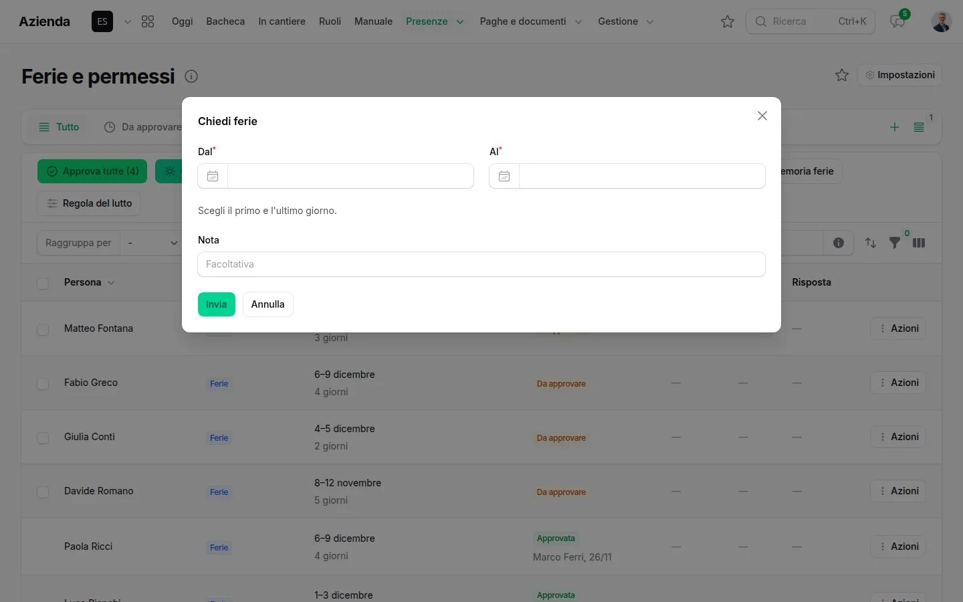Open Impostazioni settings button
Image resolution: width=963 pixels, height=602 pixels.
click(899, 75)
